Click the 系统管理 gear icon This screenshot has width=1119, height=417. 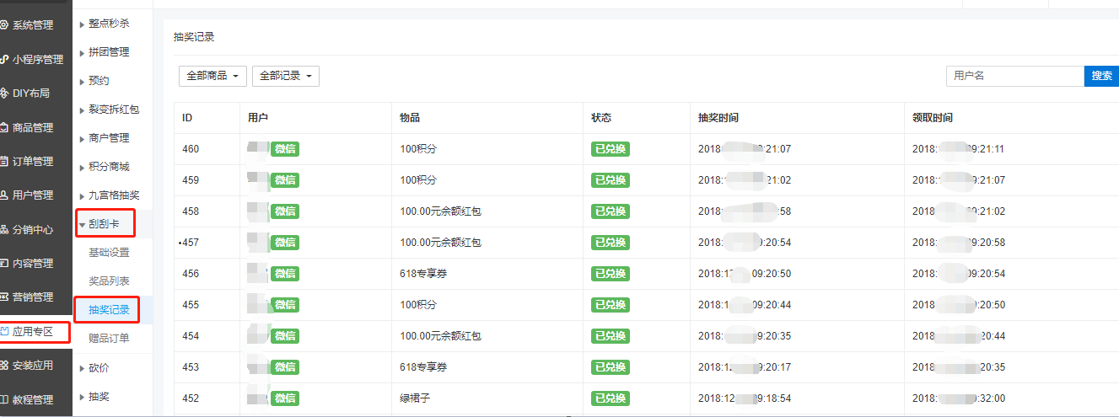(5, 25)
